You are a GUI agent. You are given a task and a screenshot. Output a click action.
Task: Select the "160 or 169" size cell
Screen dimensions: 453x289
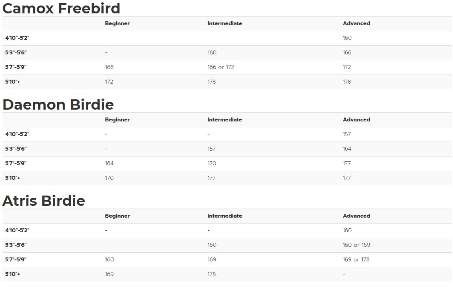point(356,245)
